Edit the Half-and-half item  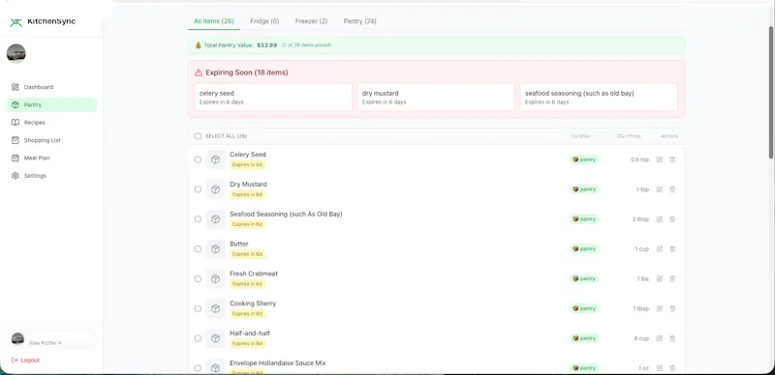tap(660, 338)
